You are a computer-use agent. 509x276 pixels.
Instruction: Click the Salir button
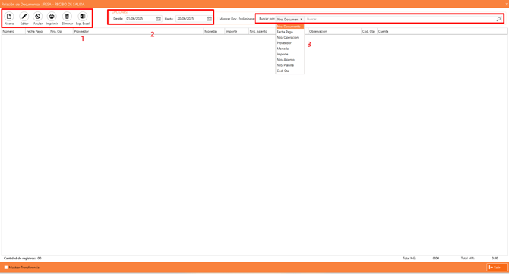pyautogui.click(x=497, y=267)
